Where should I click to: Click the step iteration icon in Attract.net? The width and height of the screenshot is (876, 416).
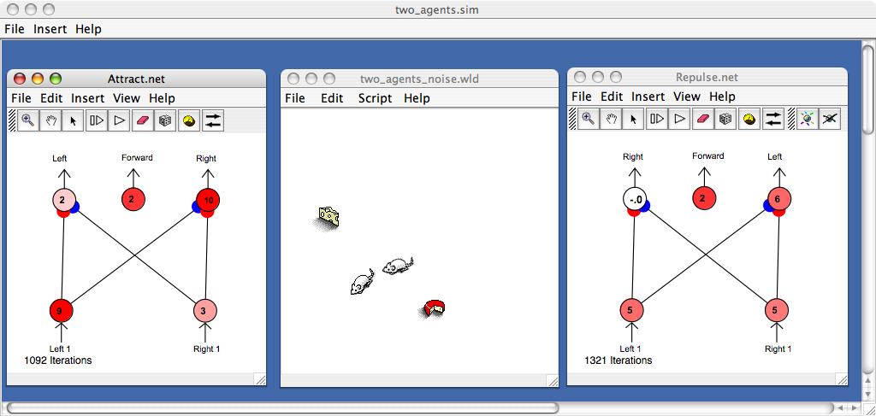coord(97,120)
